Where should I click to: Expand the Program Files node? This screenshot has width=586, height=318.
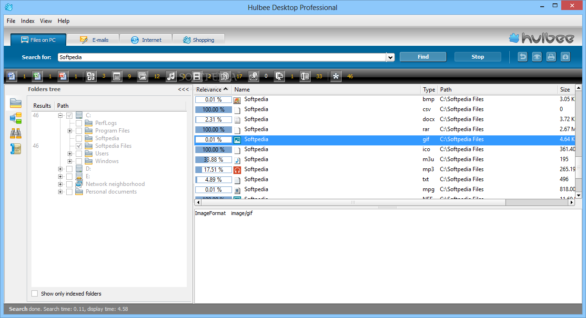(x=70, y=131)
